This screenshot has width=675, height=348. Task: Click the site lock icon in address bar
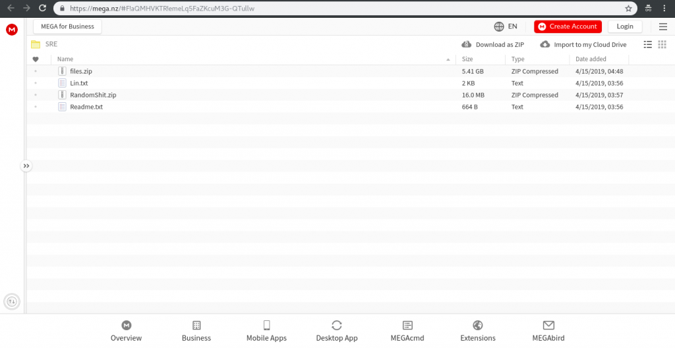click(x=63, y=8)
